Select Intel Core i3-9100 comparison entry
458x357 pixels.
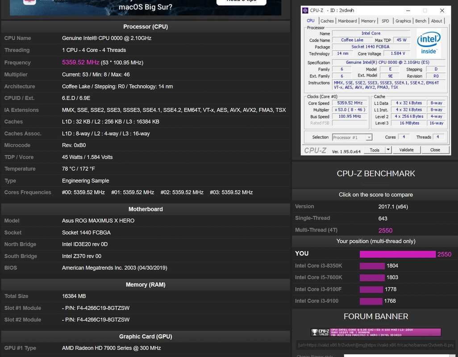click(316, 301)
